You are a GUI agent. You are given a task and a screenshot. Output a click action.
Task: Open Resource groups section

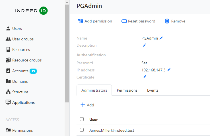coord(27,60)
